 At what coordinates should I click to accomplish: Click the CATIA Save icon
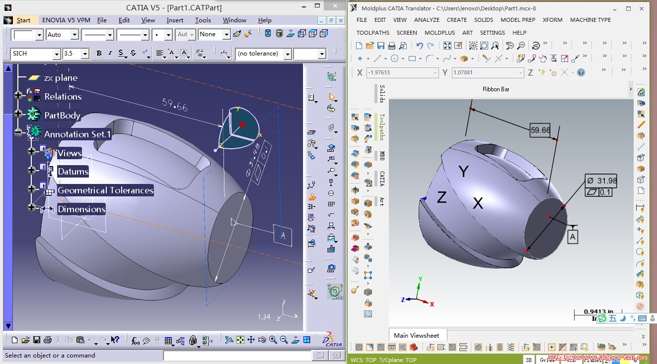coord(37,340)
